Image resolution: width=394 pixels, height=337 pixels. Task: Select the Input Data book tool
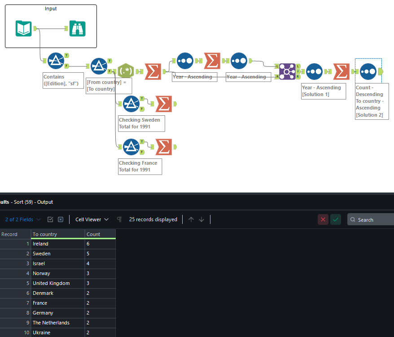(24, 28)
